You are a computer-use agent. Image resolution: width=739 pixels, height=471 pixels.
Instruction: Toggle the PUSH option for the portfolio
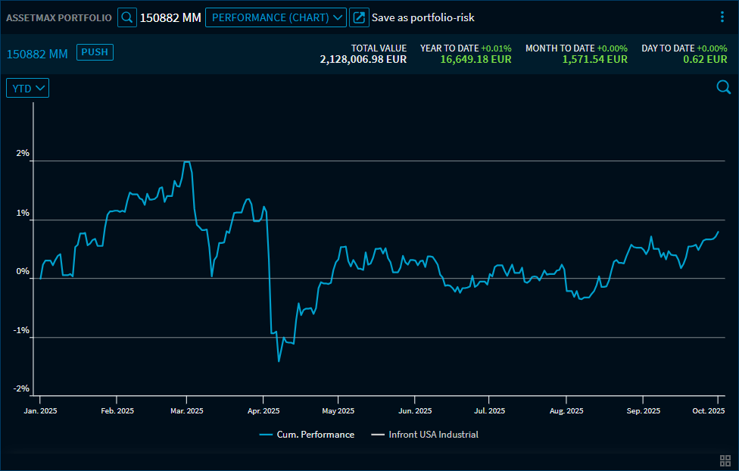coord(95,52)
